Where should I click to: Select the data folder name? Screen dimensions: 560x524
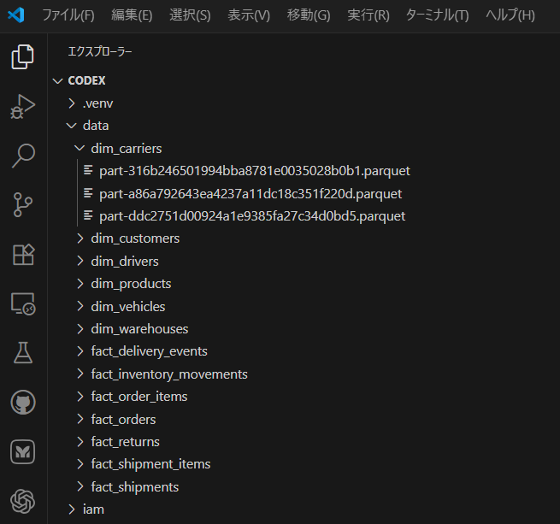pyautogui.click(x=96, y=126)
